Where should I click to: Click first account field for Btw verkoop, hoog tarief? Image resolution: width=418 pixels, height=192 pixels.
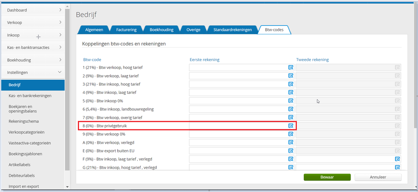click(241, 68)
